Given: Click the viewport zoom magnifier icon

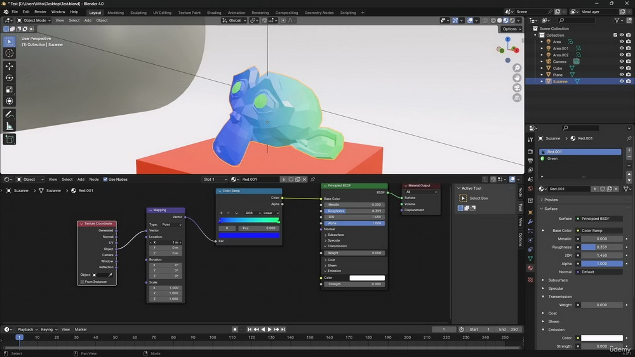Looking at the screenshot, I should click(x=517, y=68).
